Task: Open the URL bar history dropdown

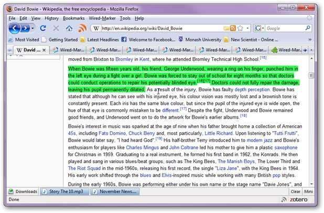Action: [x=248, y=28]
